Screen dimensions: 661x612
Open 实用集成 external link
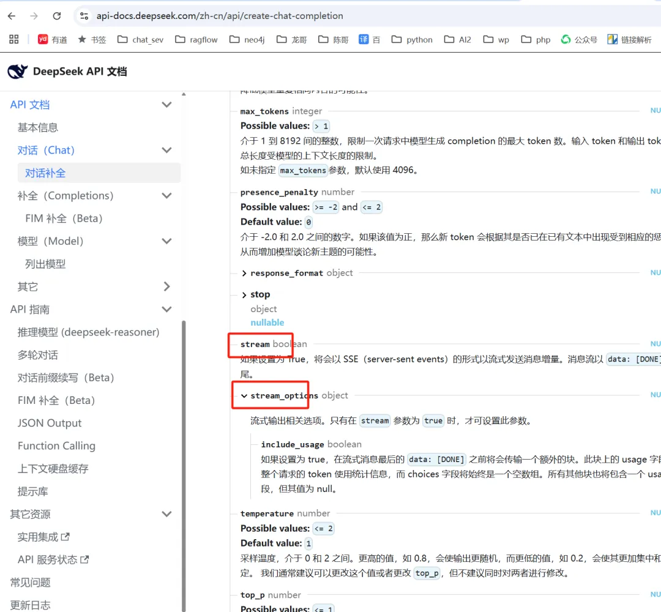tap(43, 537)
